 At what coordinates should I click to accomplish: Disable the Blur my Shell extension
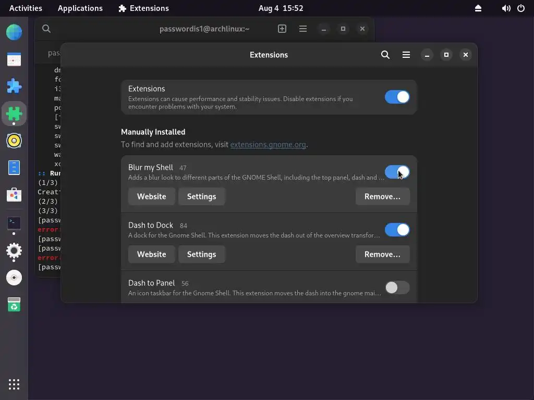pos(397,172)
